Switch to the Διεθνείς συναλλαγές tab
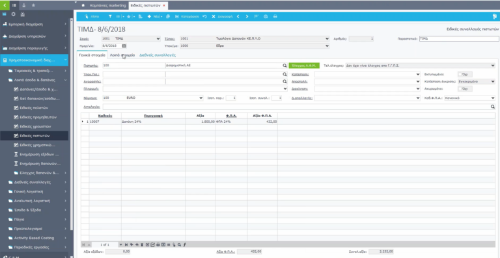The height and width of the screenshot is (258, 500). pyautogui.click(x=158, y=55)
